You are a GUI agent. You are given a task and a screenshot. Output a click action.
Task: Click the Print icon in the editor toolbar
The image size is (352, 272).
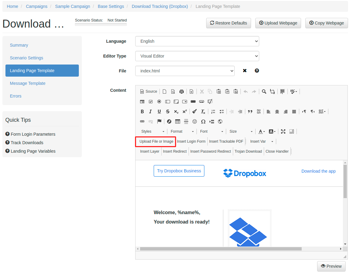pyautogui.click(x=182, y=91)
